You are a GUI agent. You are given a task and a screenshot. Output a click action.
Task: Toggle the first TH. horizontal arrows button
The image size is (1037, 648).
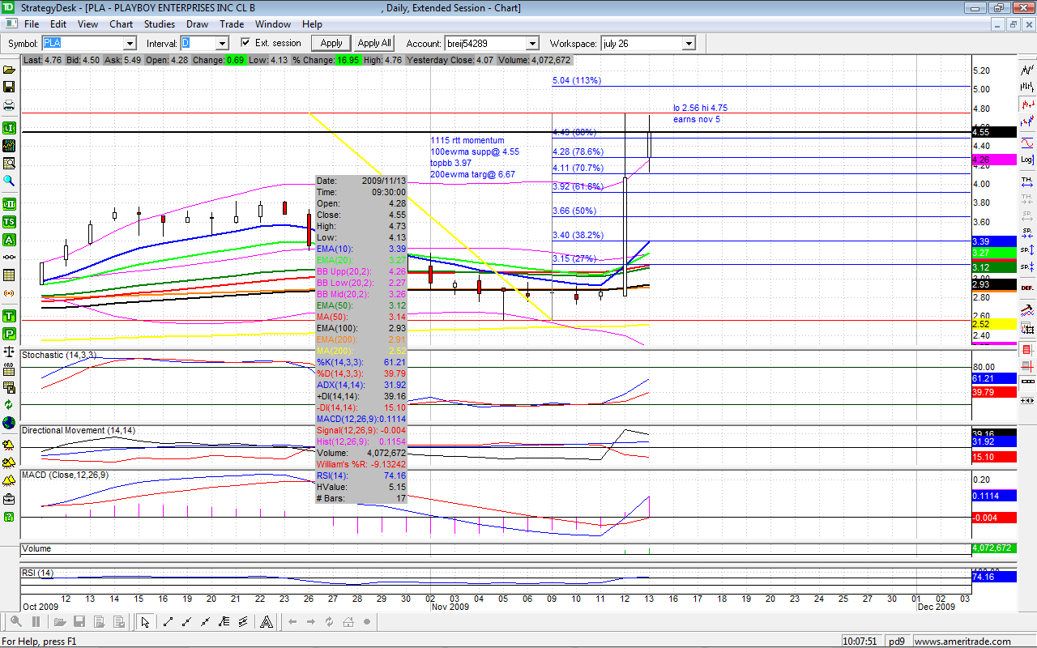pos(1027,181)
